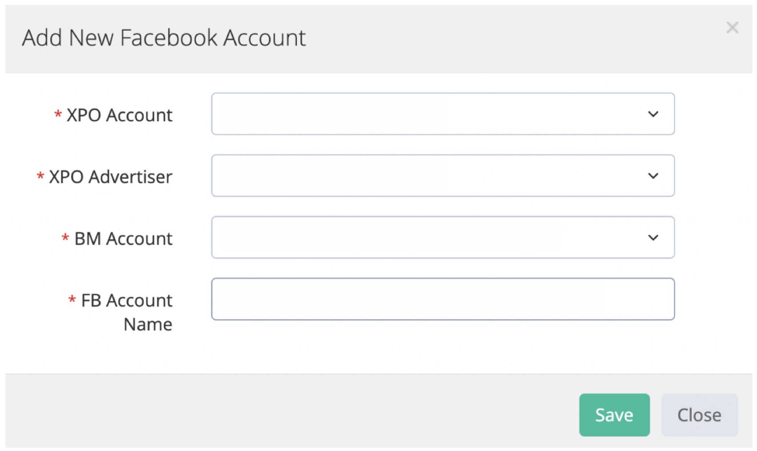Click the red asterisk beside BM Account
Viewport: 757px width, 451px height.
(65, 238)
